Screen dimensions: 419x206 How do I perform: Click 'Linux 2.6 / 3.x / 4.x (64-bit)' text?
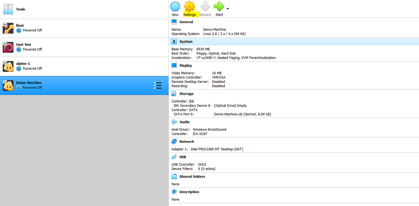[x=224, y=34]
